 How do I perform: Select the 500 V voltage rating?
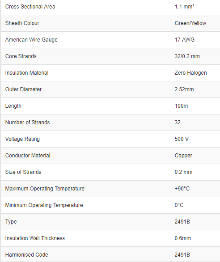click(x=182, y=139)
